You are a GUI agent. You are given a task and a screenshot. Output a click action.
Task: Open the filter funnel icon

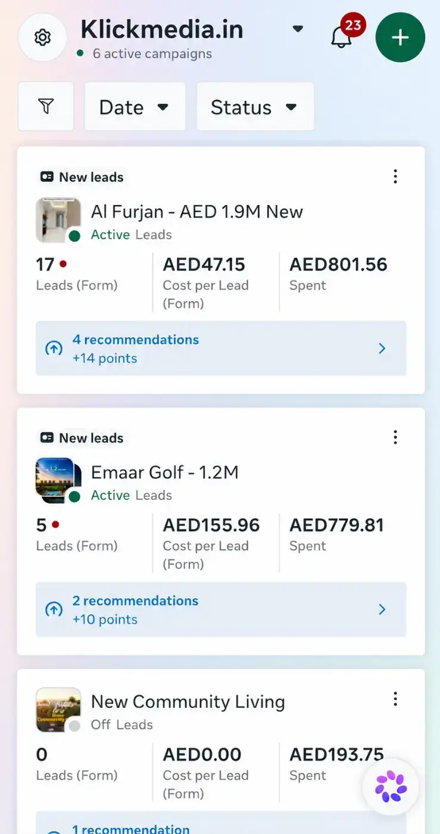click(46, 107)
